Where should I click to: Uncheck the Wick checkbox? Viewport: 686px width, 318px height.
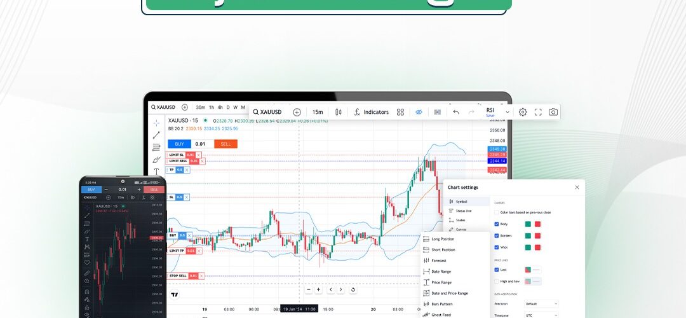pyautogui.click(x=497, y=247)
